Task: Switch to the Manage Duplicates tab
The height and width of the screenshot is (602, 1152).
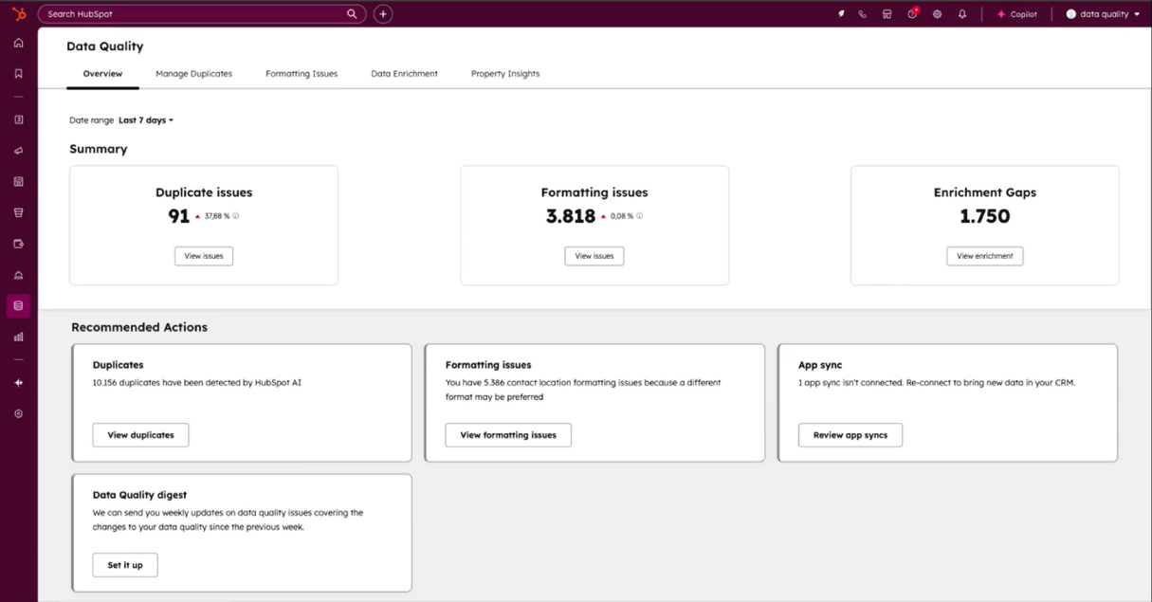Action: tap(193, 74)
